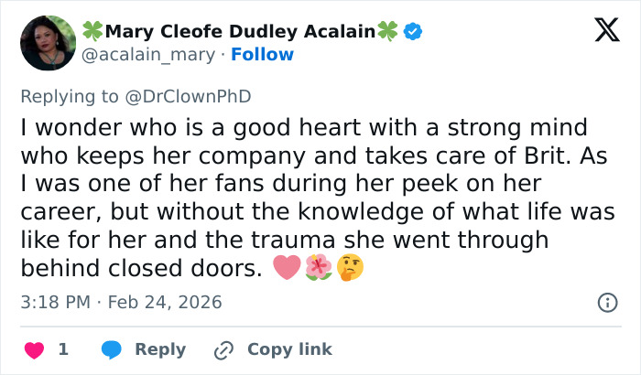Click the reply speech bubble icon
The image size is (641, 375).
[x=110, y=349]
